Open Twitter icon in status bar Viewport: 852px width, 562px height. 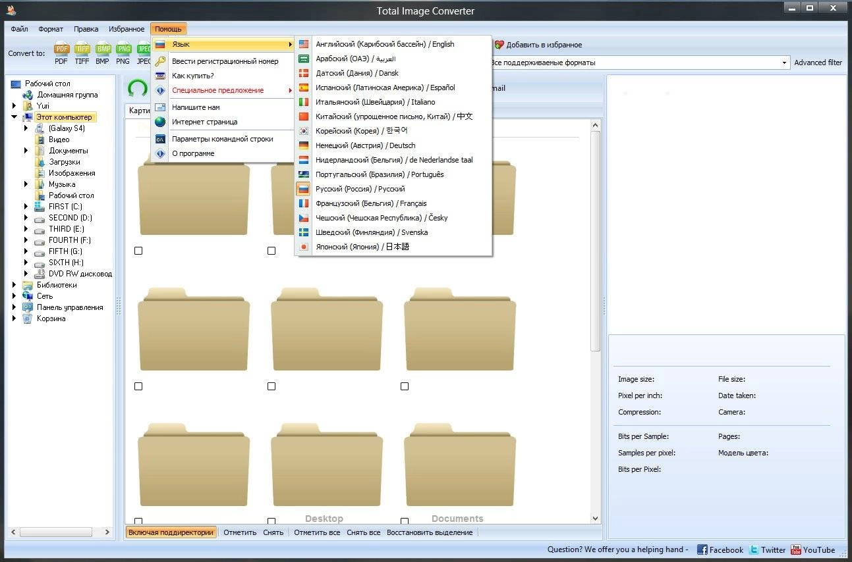[754, 549]
